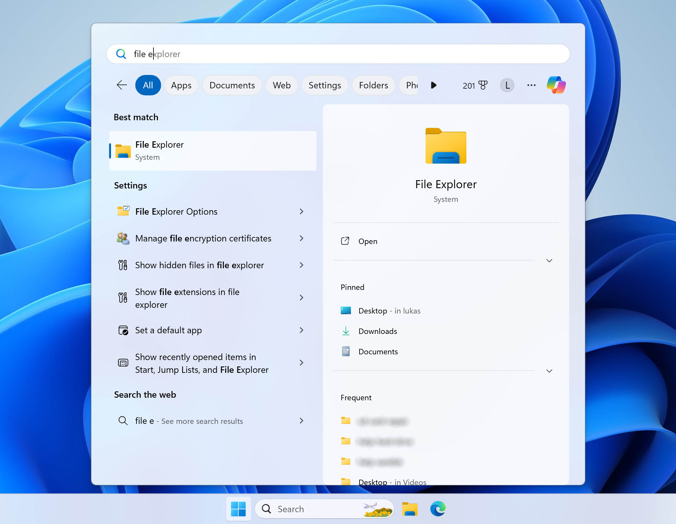Click the more options ellipsis button
This screenshot has height=524, width=676.
coord(531,85)
